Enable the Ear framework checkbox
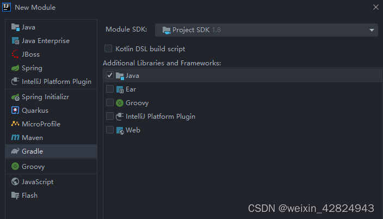Image resolution: width=383 pixels, height=219 pixels. coord(110,89)
